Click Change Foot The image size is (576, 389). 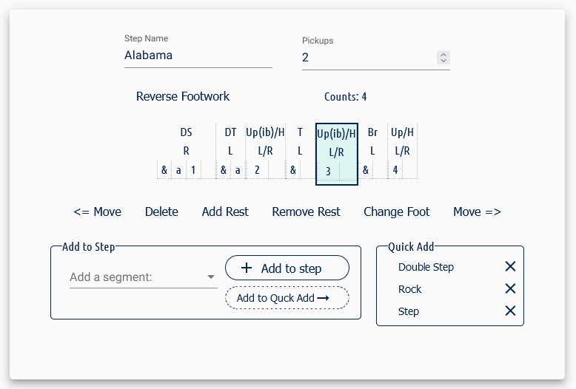[396, 212]
